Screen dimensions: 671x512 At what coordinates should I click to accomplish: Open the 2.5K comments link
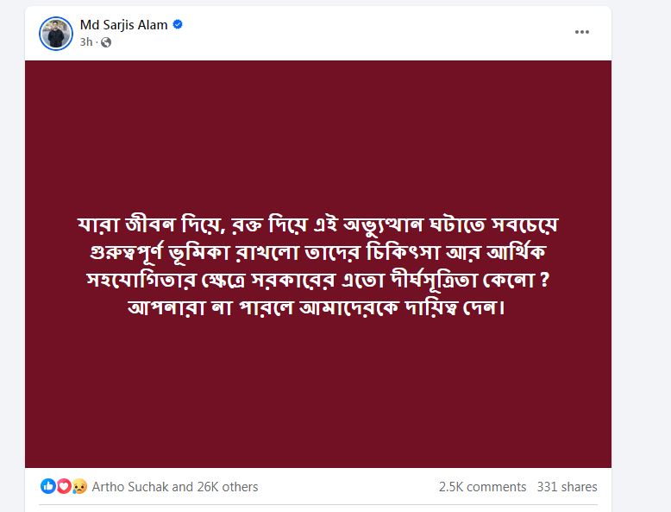tap(482, 487)
